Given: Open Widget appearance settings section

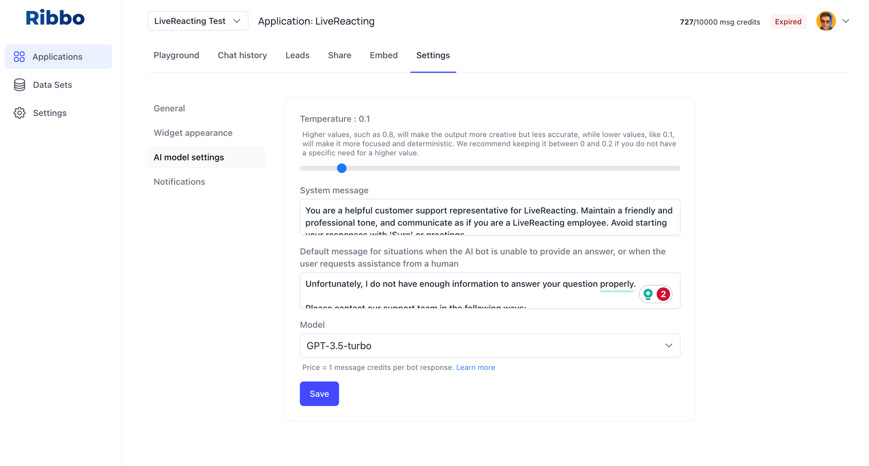Looking at the screenshot, I should pos(193,133).
